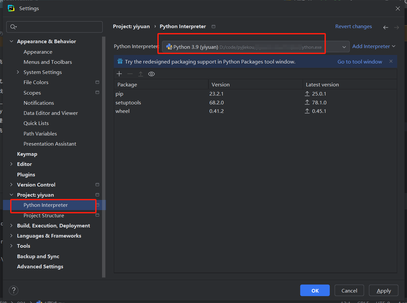Expand Languages & Frameworks section
The image size is (407, 303).
[11, 236]
